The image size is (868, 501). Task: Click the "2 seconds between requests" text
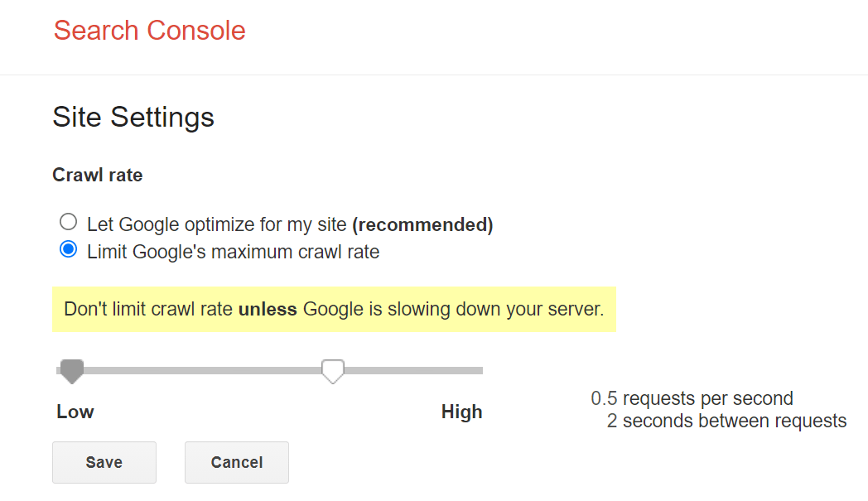726,421
